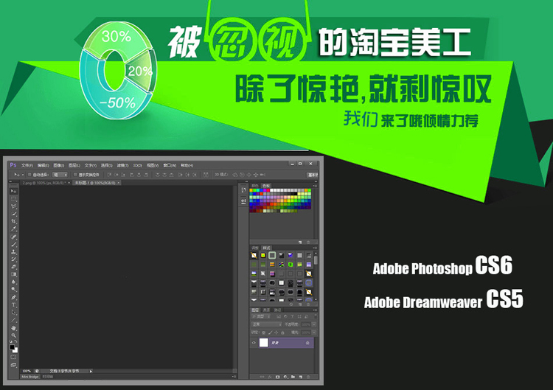Open the 填充 fill slider arrow
The width and height of the screenshot is (553, 390).
tap(314, 332)
